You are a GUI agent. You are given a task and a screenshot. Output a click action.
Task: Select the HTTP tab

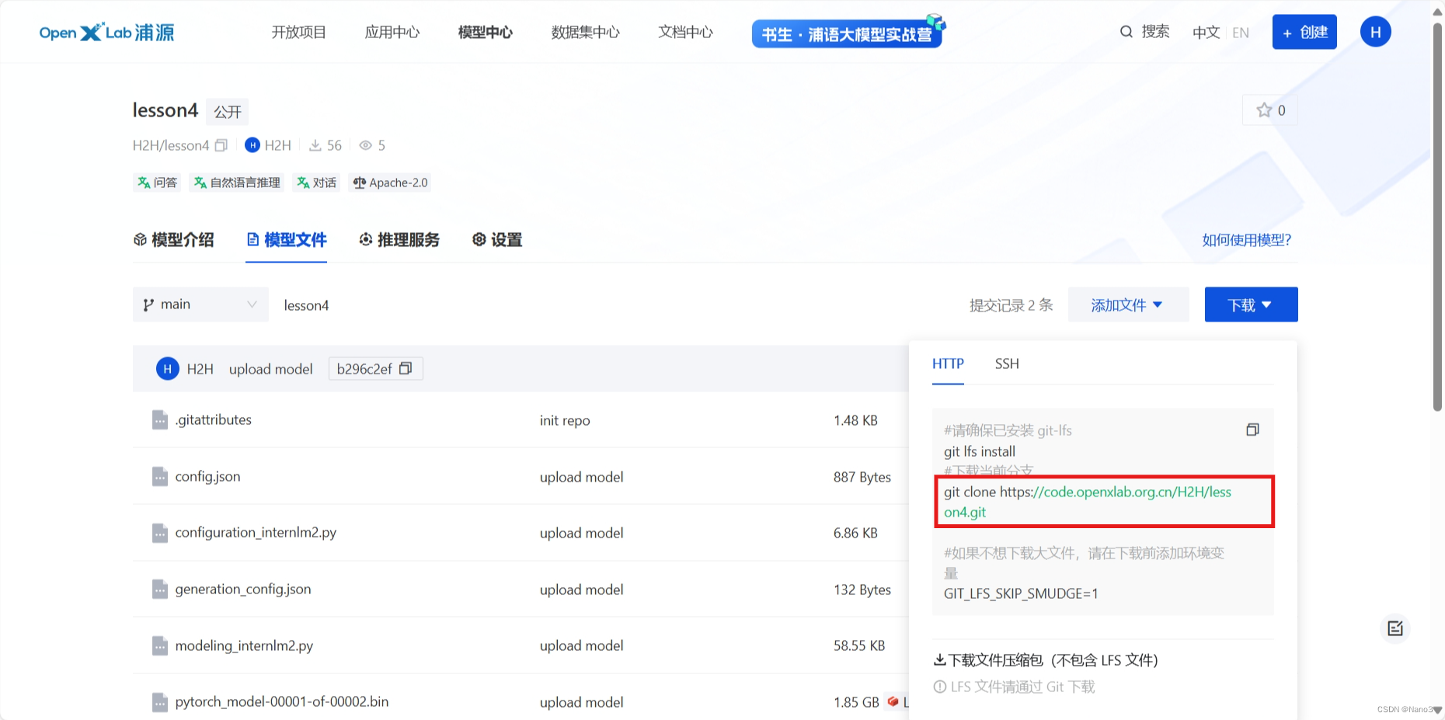pyautogui.click(x=948, y=363)
